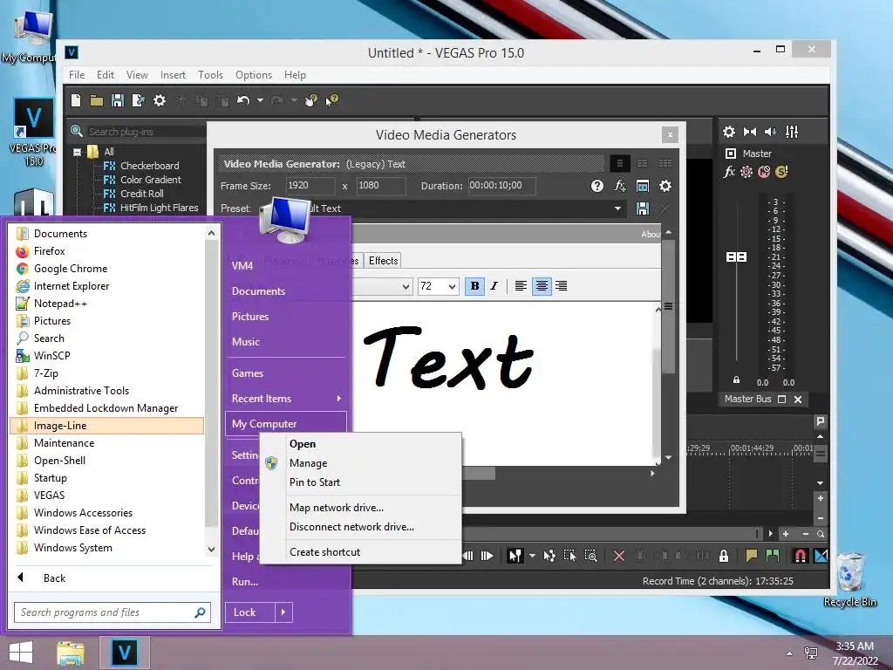Click the What's This help cursor icon
The width and height of the screenshot is (893, 670).
tap(332, 101)
